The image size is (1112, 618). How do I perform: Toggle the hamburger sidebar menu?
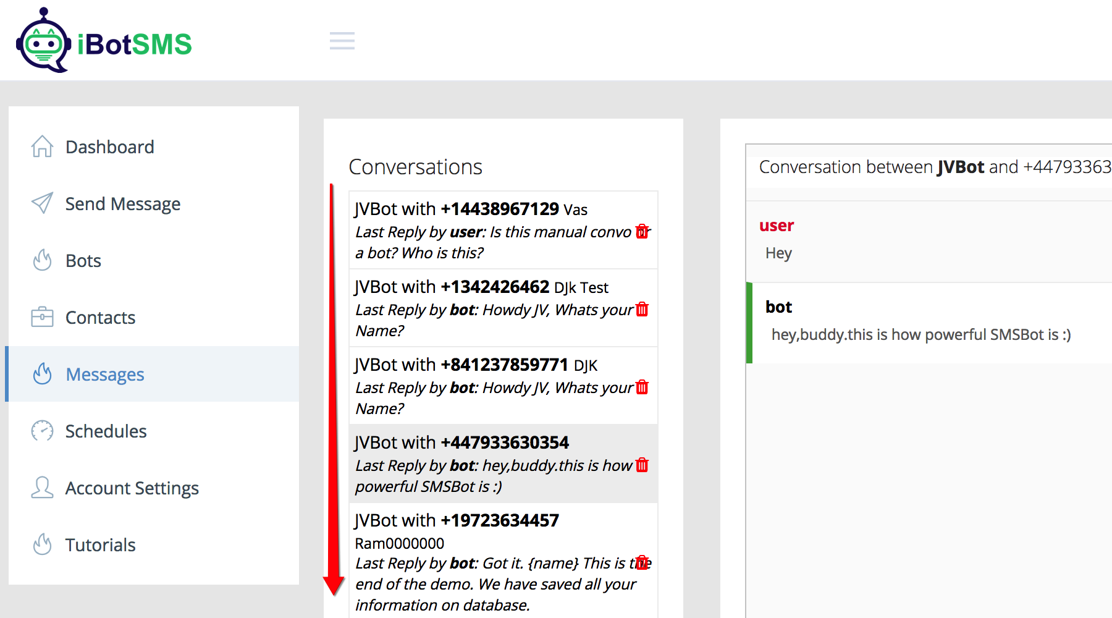[342, 41]
